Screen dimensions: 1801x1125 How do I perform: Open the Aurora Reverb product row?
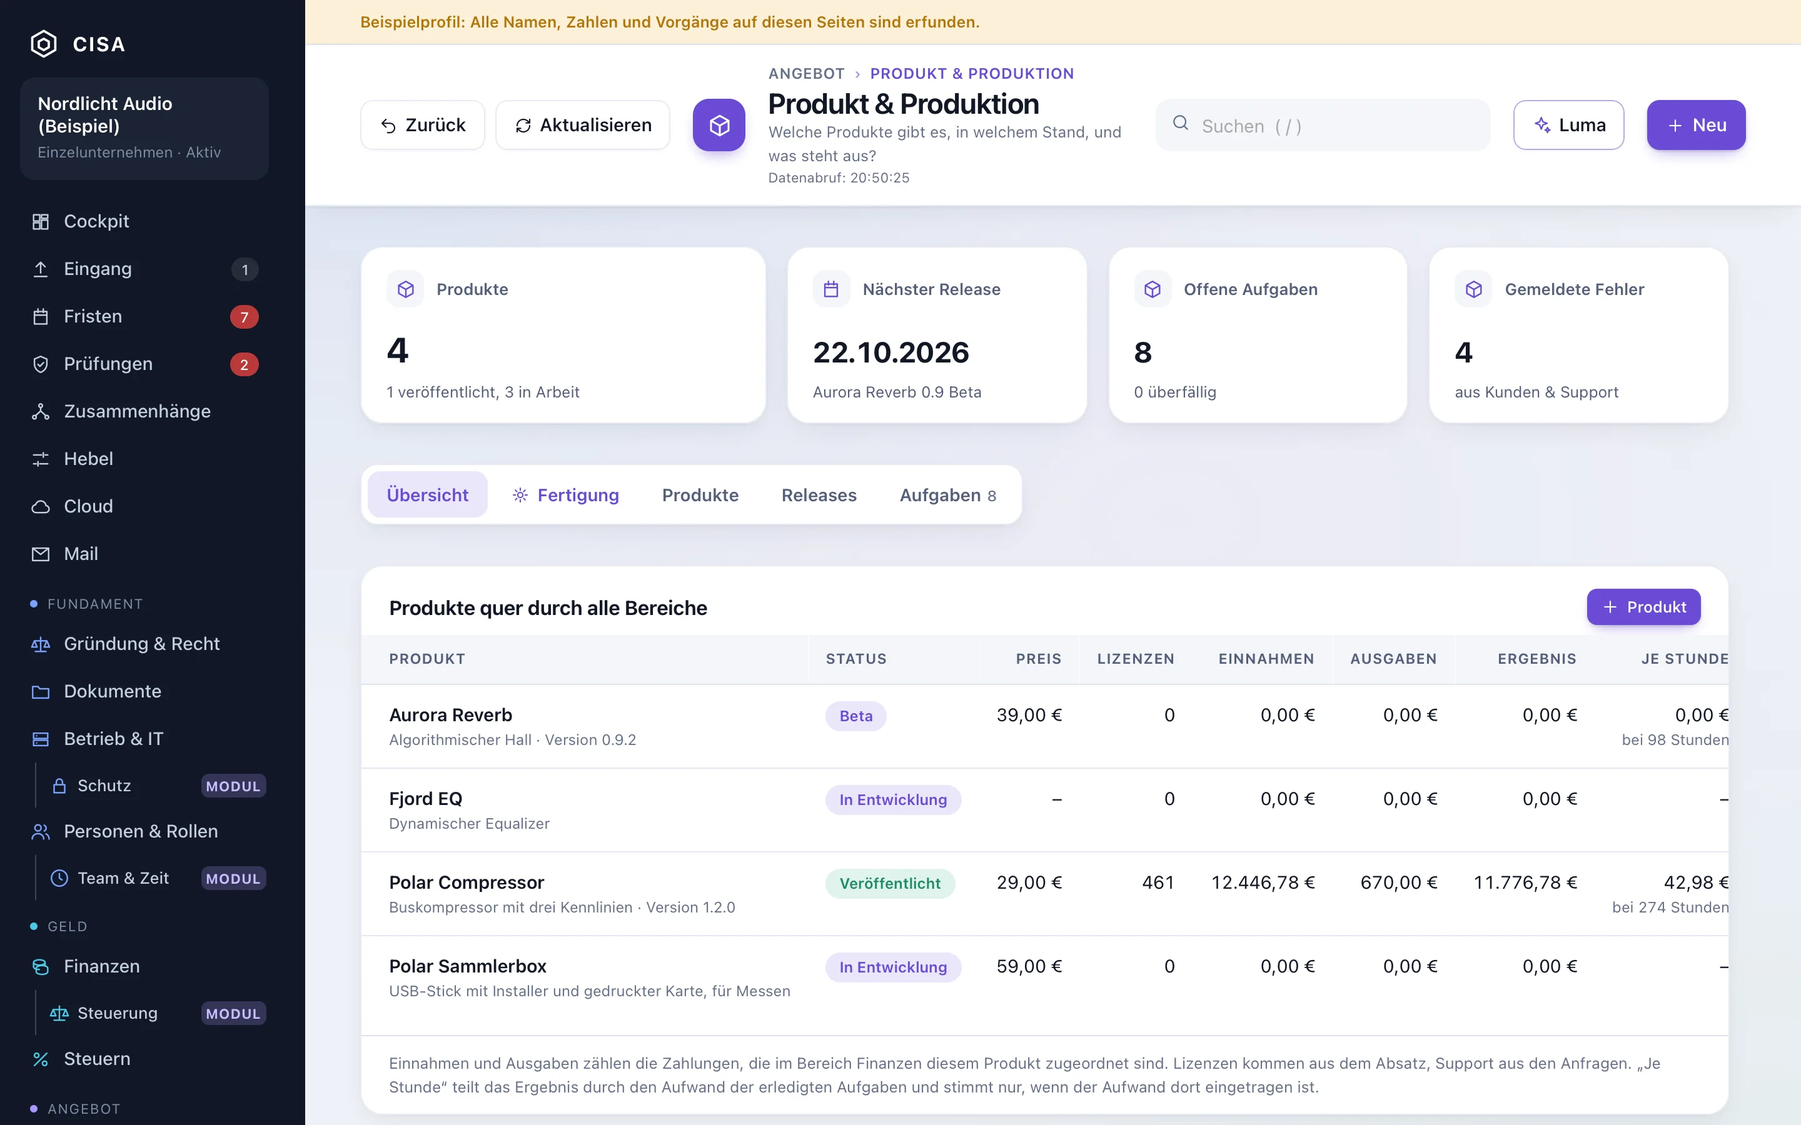[x=1044, y=726]
